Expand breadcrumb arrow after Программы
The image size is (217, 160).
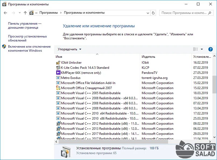coord(61,13)
